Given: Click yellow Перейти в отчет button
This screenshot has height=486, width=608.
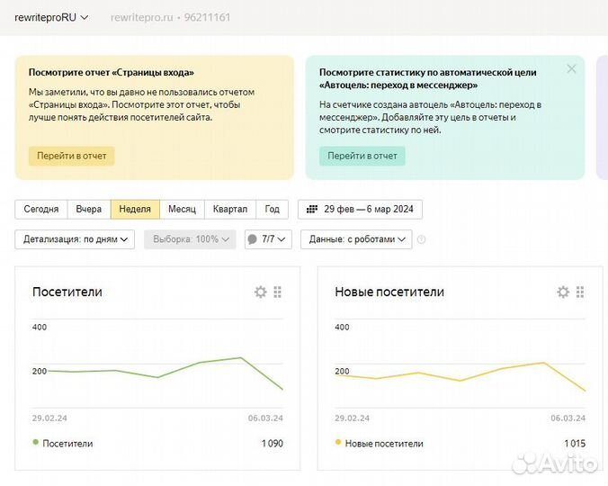Looking at the screenshot, I should coord(71,156).
